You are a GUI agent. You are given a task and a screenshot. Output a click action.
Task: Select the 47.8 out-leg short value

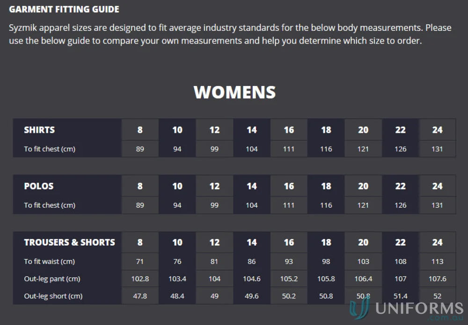click(140, 296)
